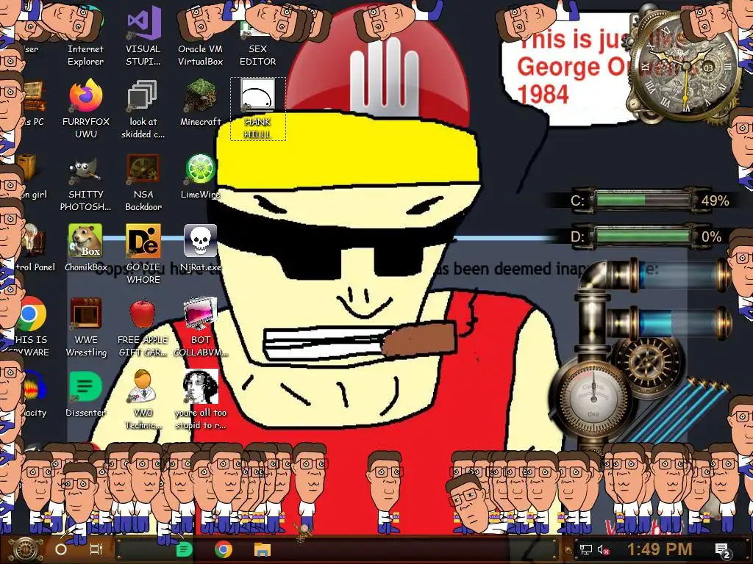
Task: Open SHITTY PHOTOSH... GIMP icon
Action: click(85, 183)
